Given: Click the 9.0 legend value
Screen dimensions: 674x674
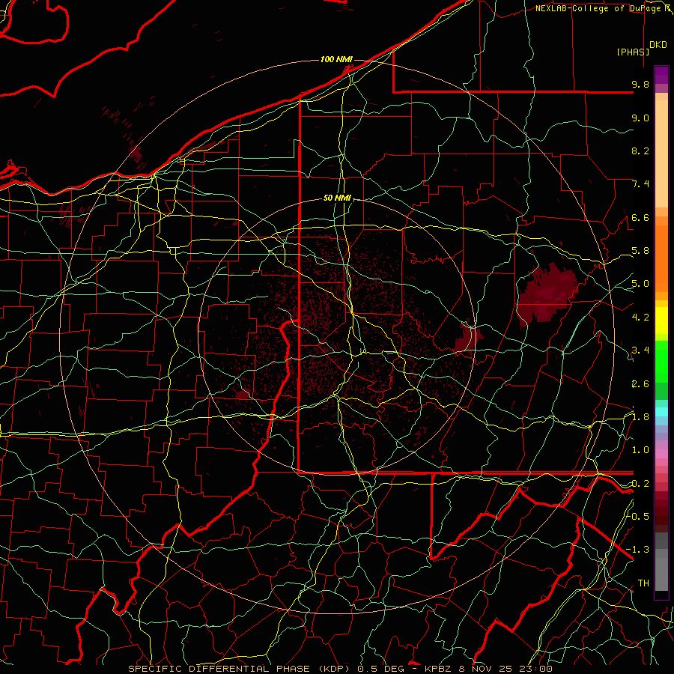Looking at the screenshot, I should pos(640,118).
